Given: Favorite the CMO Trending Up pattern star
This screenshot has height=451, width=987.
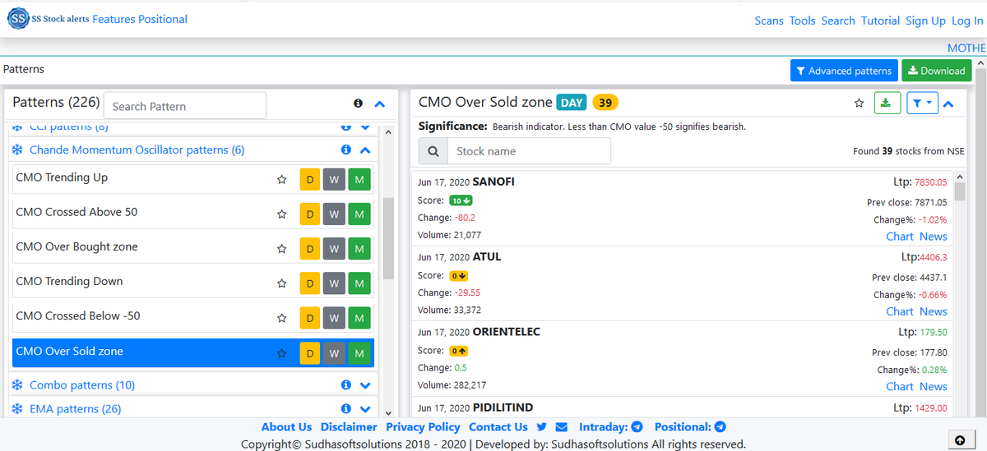Looking at the screenshot, I should coord(281,179).
